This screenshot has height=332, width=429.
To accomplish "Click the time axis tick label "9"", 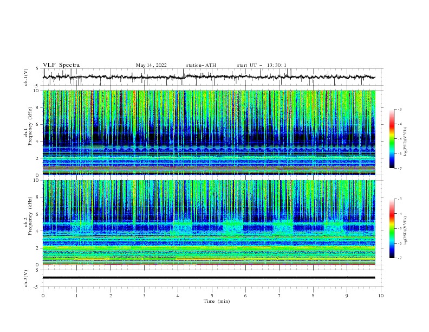I will [x=347, y=296].
